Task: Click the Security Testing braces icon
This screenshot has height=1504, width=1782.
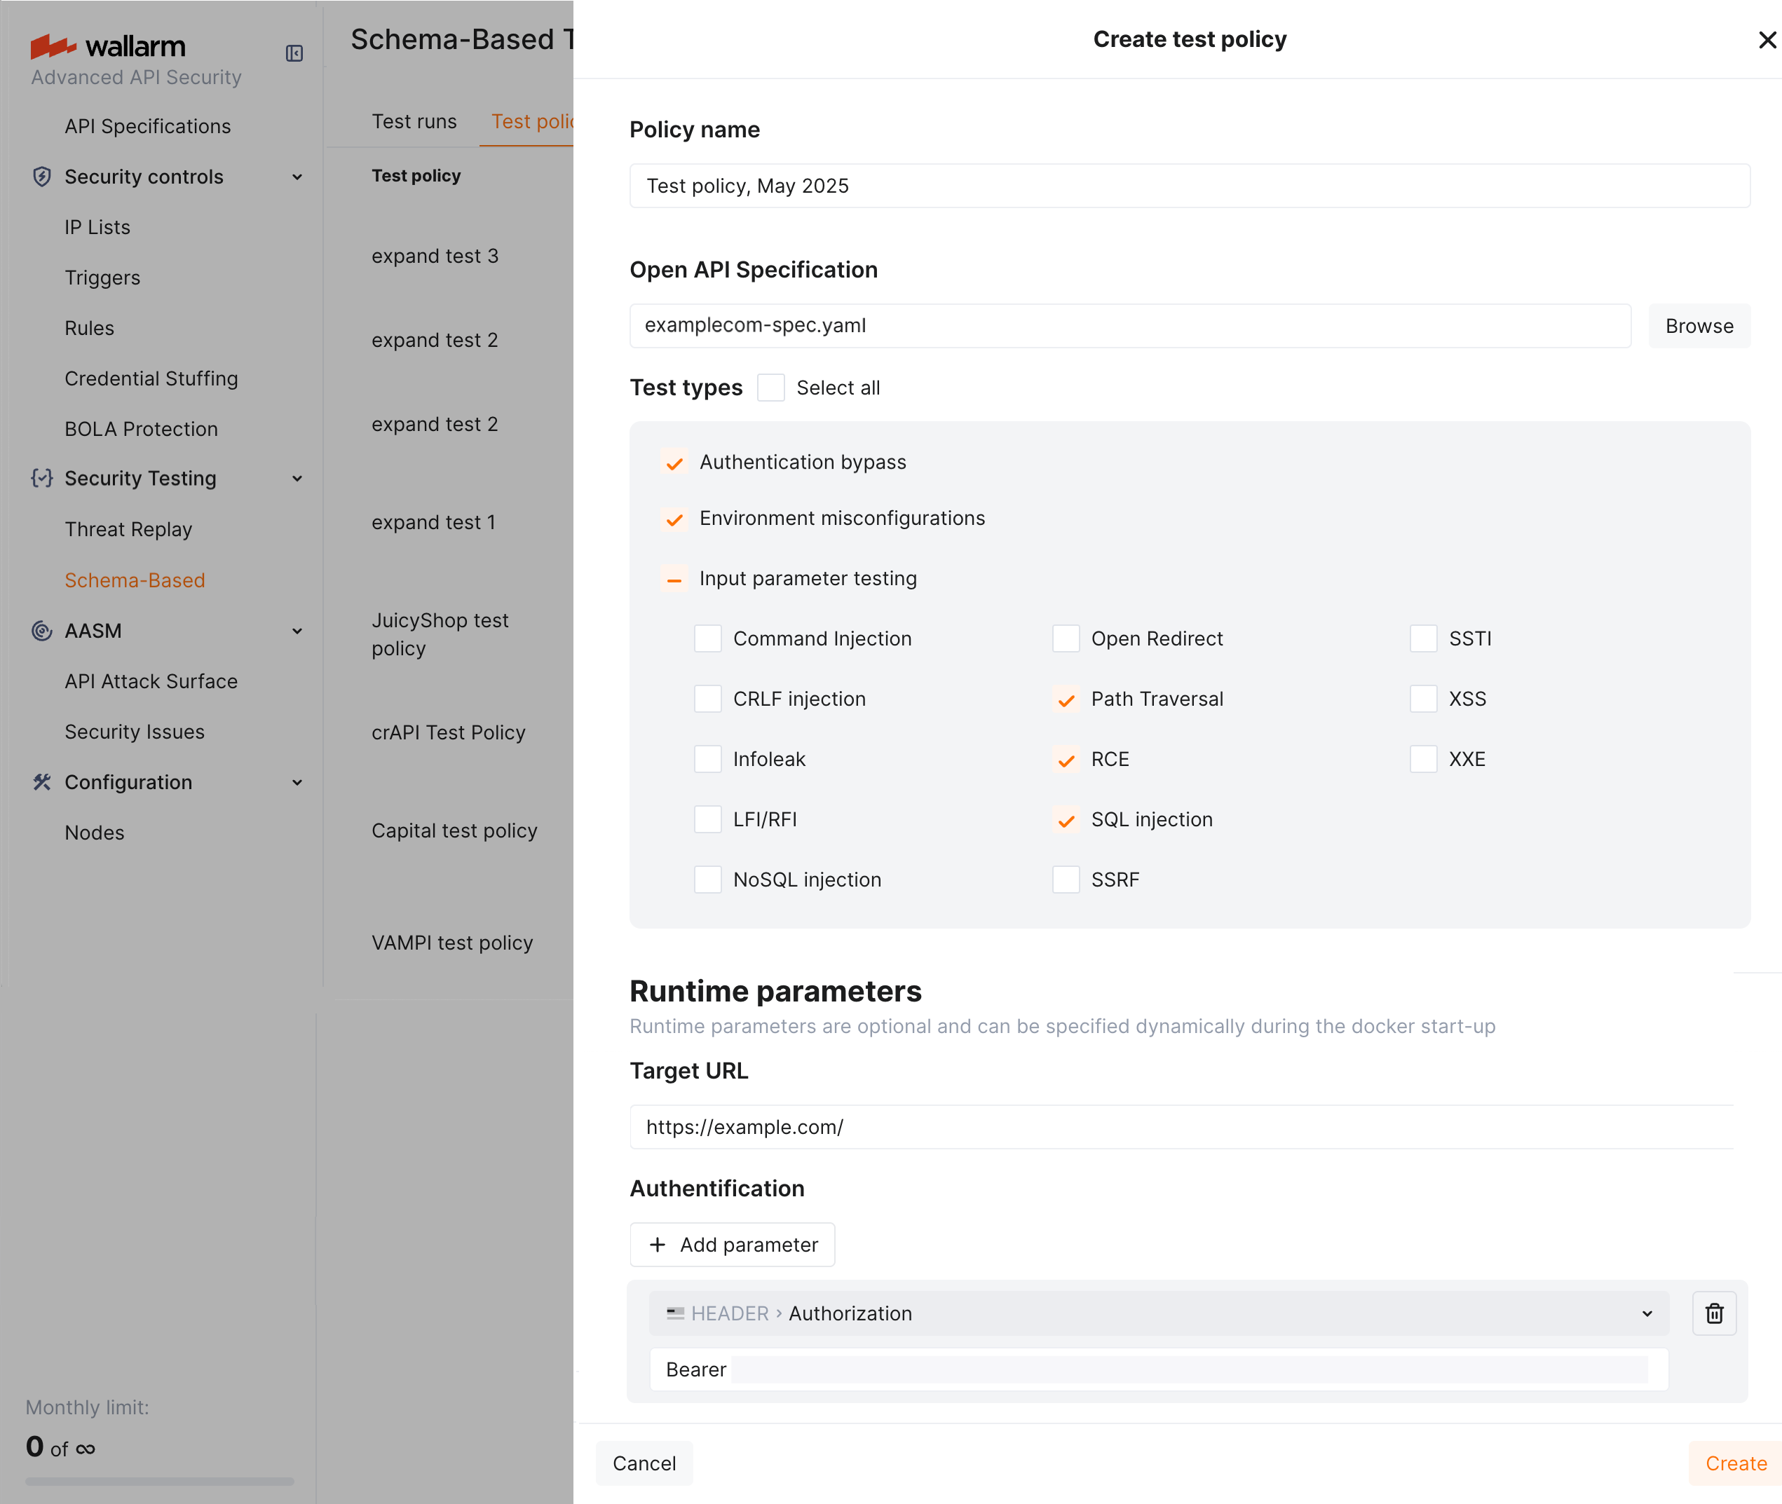Action: click(42, 478)
